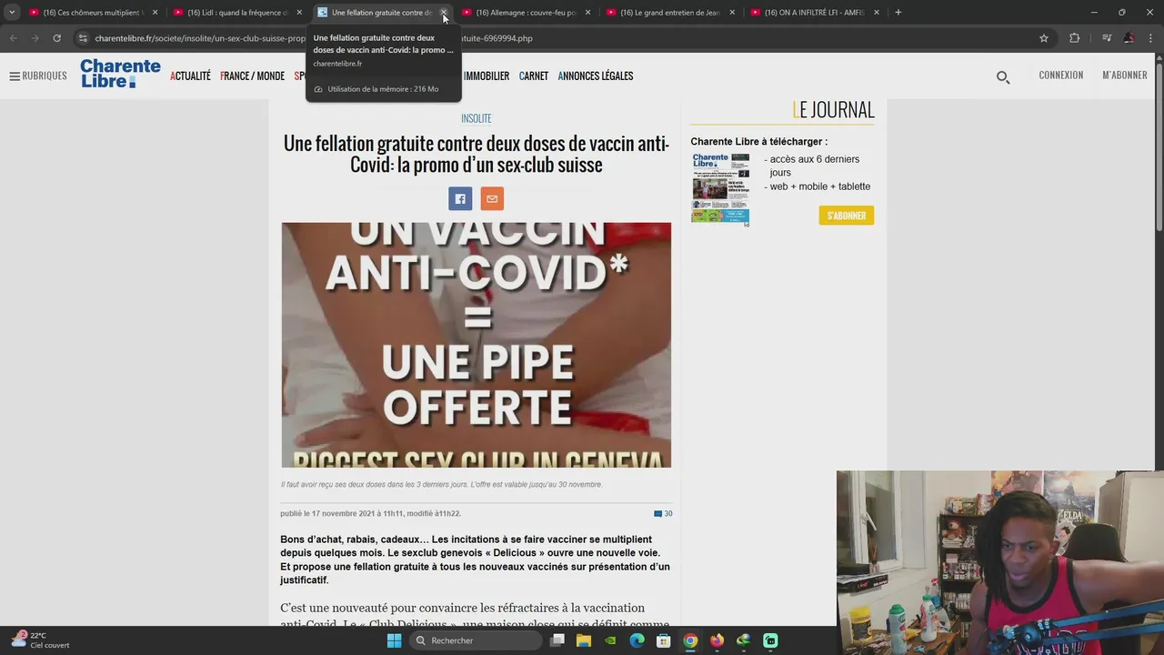Share the article by email icon
Image resolution: width=1164 pixels, height=655 pixels.
492,198
